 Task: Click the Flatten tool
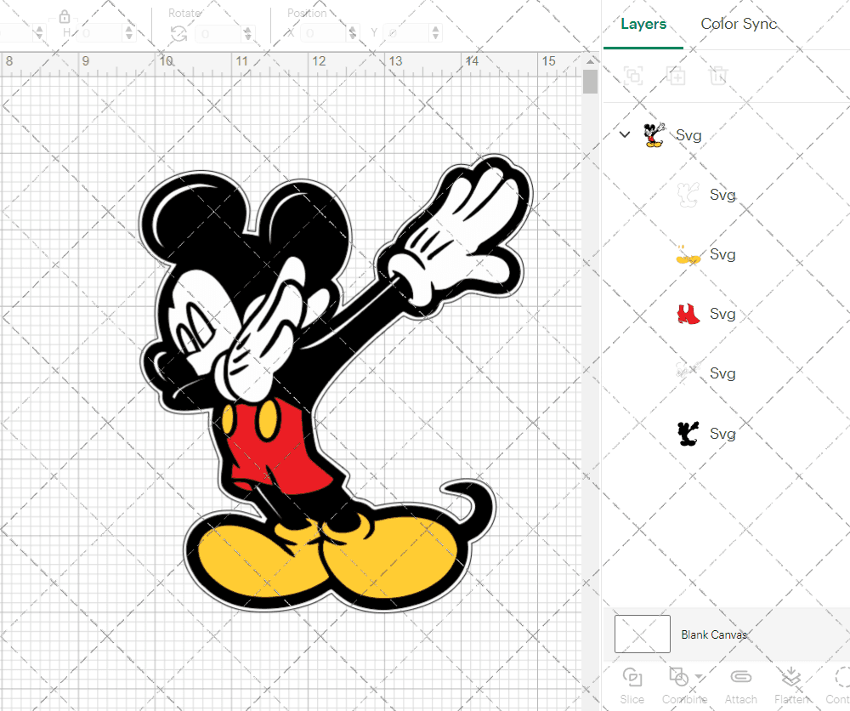pyautogui.click(x=790, y=686)
